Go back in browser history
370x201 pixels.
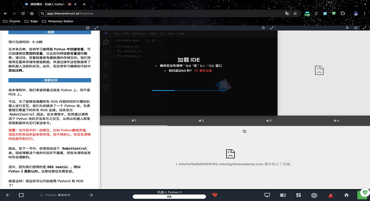coord(5,13)
